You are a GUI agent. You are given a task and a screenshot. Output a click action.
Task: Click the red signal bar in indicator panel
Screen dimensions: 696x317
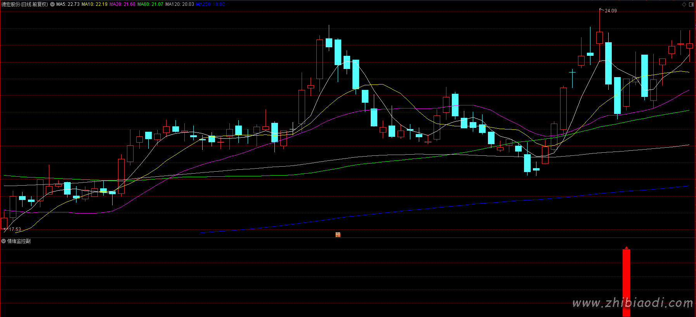(x=626, y=283)
